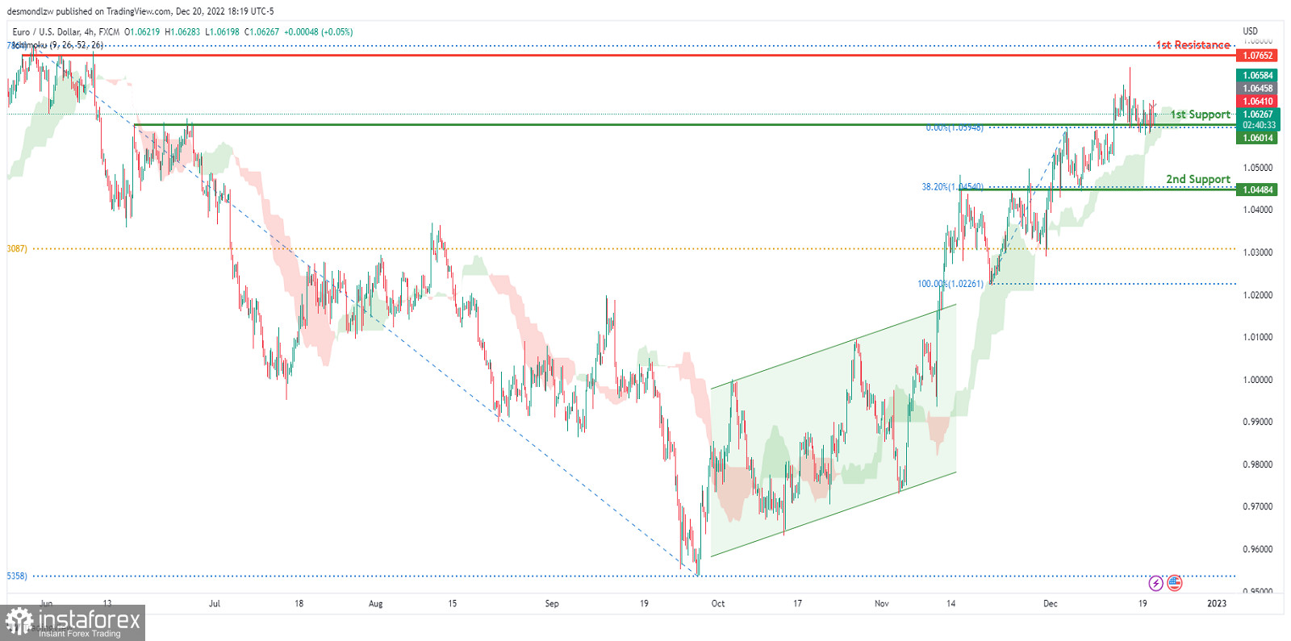
Task: Select the 1st Support text label
Action: [1201, 114]
